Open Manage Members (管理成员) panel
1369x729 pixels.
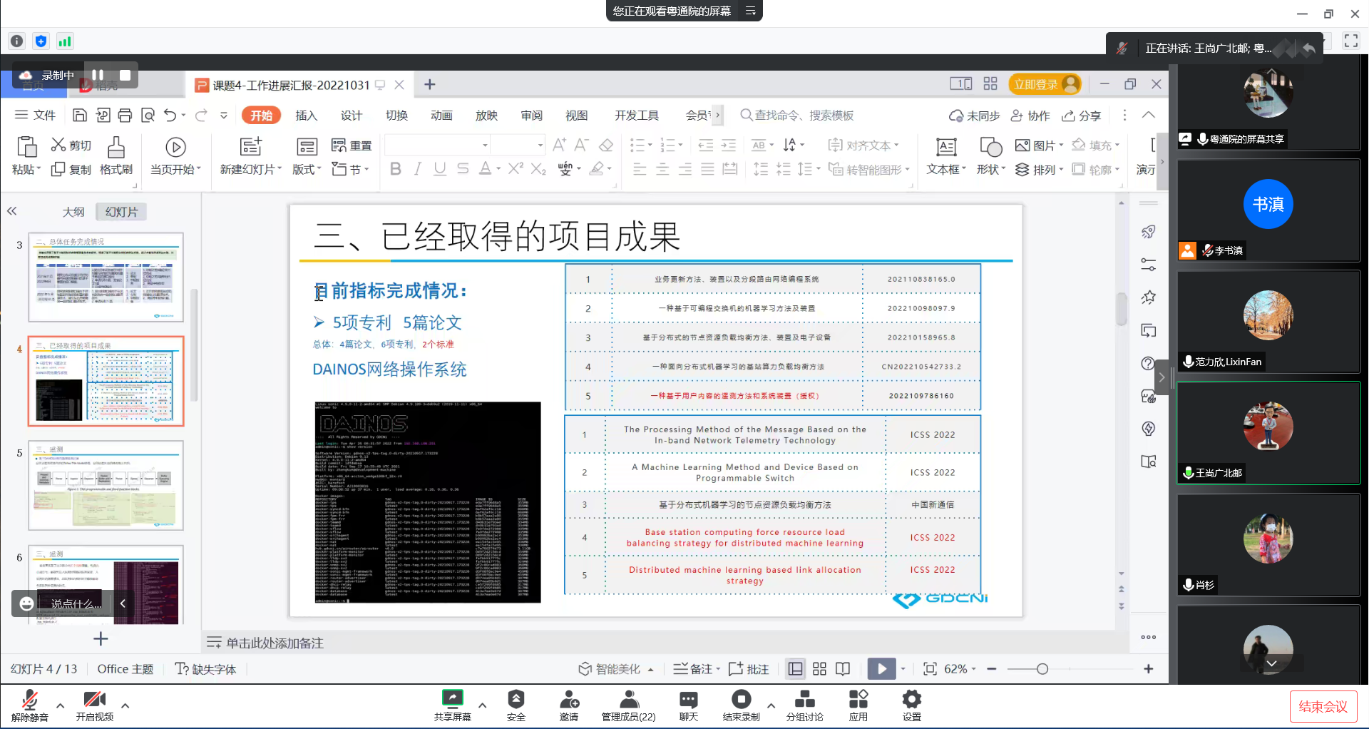coord(629,705)
